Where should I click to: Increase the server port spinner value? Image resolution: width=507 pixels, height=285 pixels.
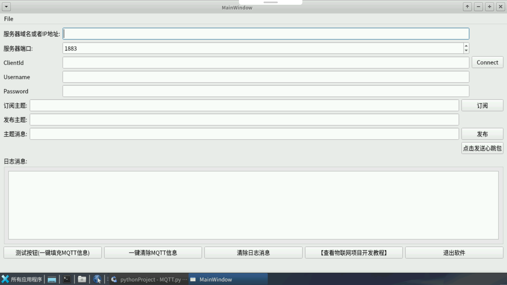point(466,46)
